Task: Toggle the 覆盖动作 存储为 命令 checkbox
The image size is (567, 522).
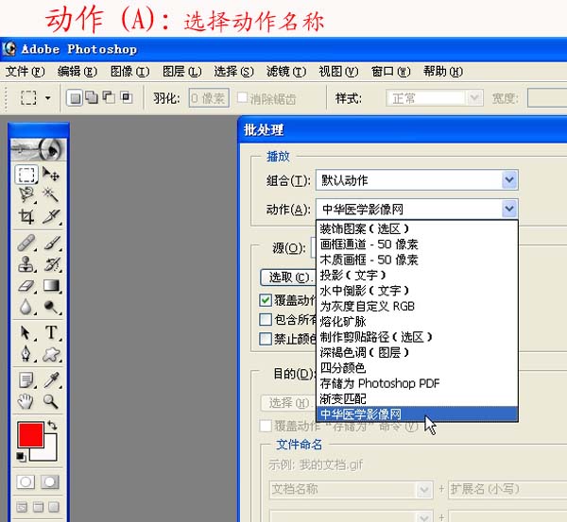Action: tap(266, 427)
